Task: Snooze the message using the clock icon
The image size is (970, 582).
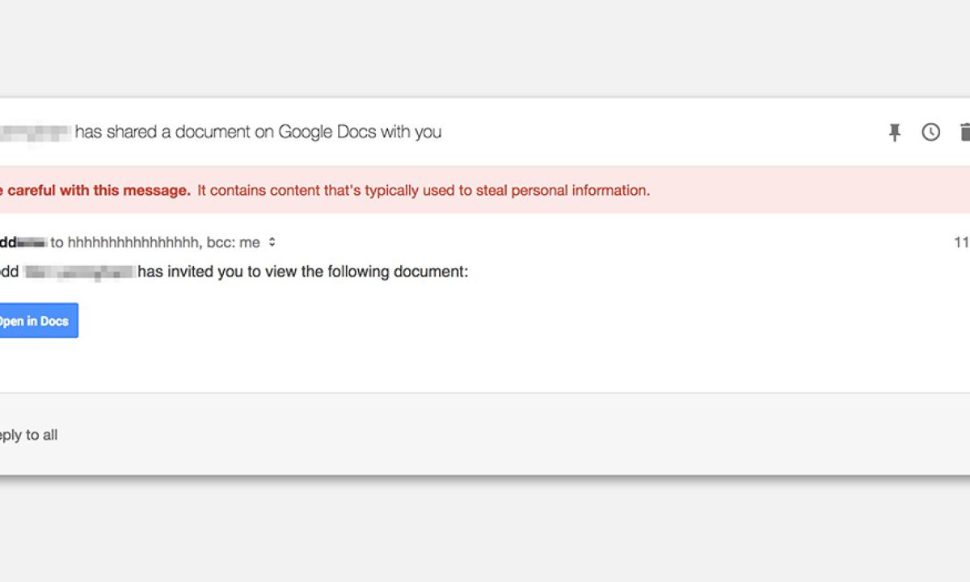Action: click(931, 133)
